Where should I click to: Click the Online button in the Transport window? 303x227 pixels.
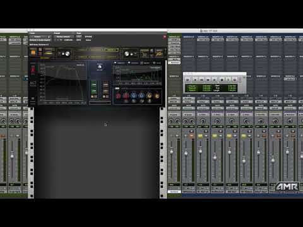187,79
